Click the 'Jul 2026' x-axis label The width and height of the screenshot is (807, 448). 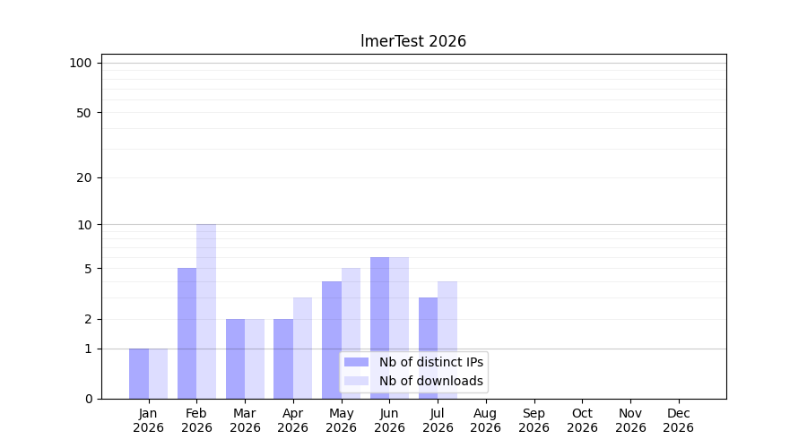(x=438, y=420)
